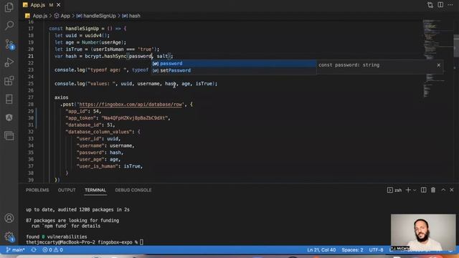Switch to the PROBLEMS panel tab
The width and height of the screenshot is (459, 258).
click(37, 190)
